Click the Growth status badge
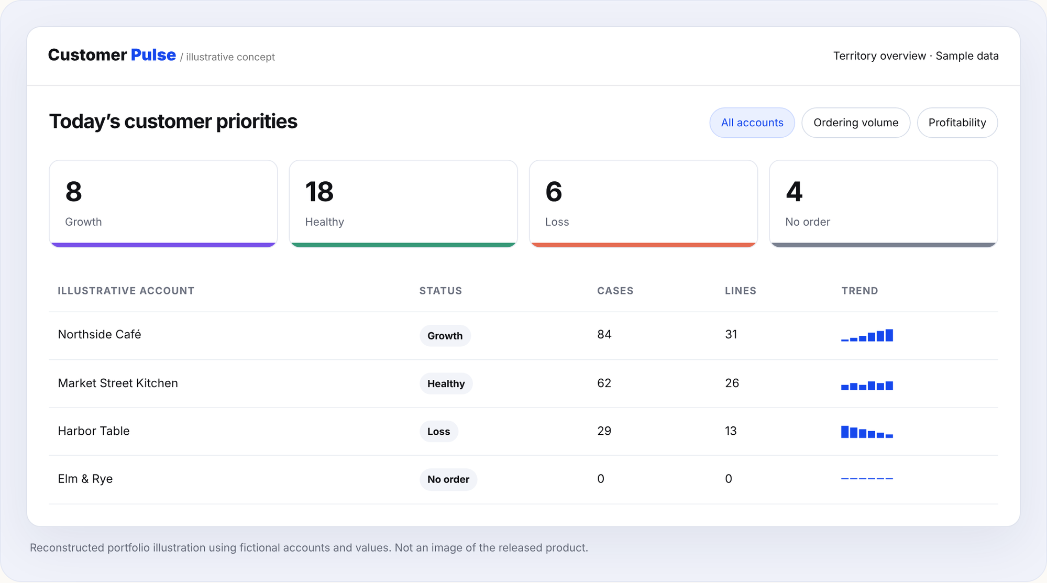Image resolution: width=1047 pixels, height=583 pixels. [445, 336]
